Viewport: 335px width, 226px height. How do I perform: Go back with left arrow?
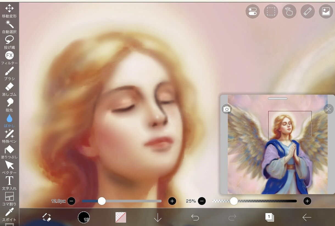(307, 217)
